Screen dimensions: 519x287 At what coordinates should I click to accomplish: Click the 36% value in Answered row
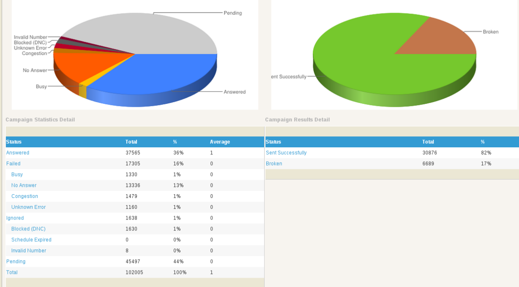coord(178,153)
